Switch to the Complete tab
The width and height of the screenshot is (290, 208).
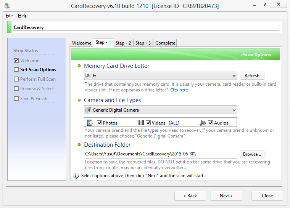tap(165, 43)
